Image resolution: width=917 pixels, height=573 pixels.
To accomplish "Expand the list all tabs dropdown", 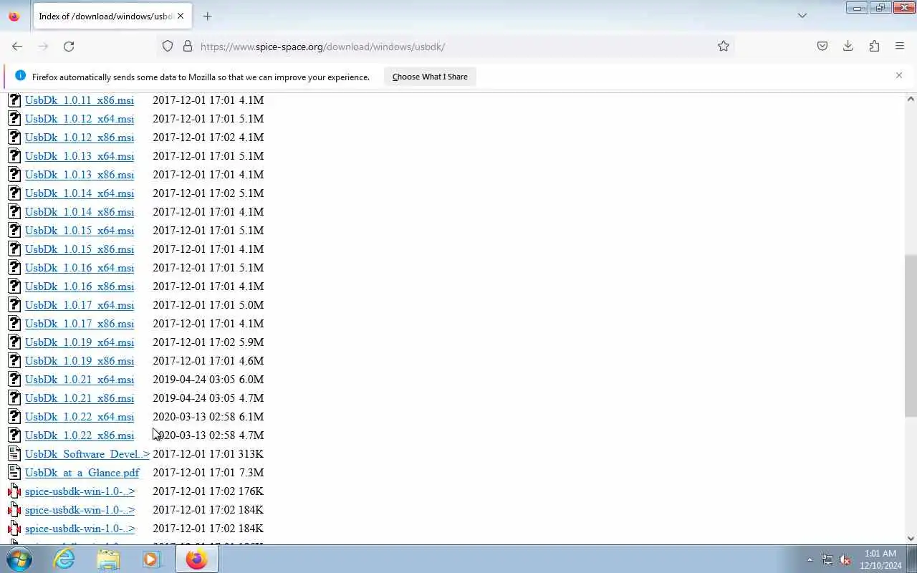I will (802, 16).
